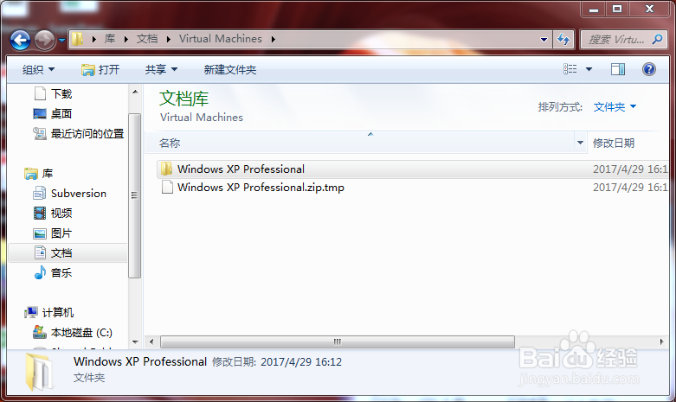Change view with view-mode icon
The width and height of the screenshot is (676, 402).
[x=570, y=69]
